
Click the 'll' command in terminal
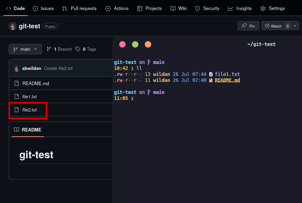pos(139,68)
